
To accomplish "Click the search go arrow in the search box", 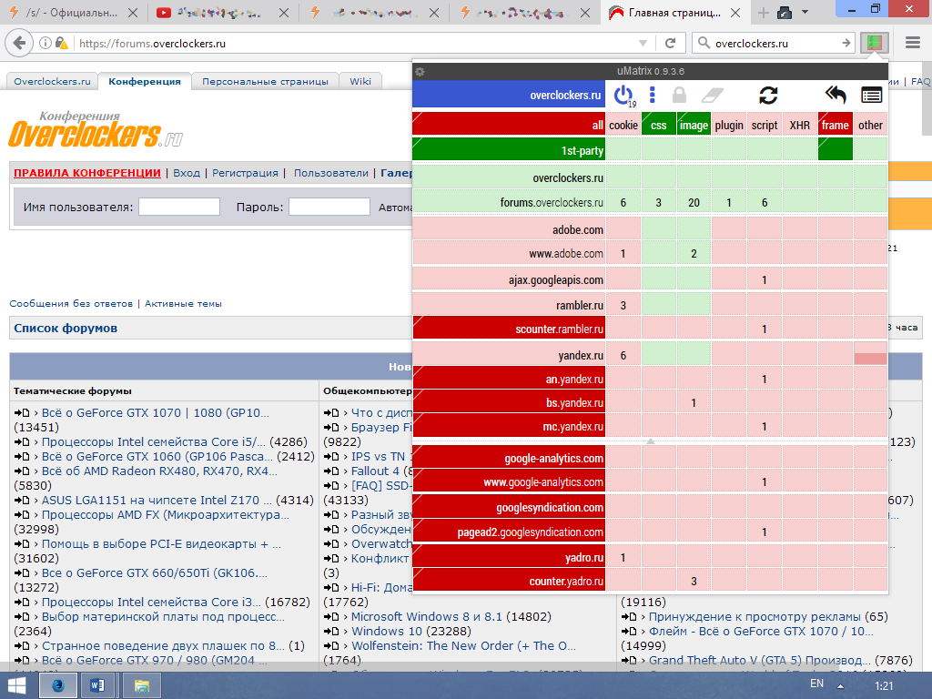I will pyautogui.click(x=846, y=43).
